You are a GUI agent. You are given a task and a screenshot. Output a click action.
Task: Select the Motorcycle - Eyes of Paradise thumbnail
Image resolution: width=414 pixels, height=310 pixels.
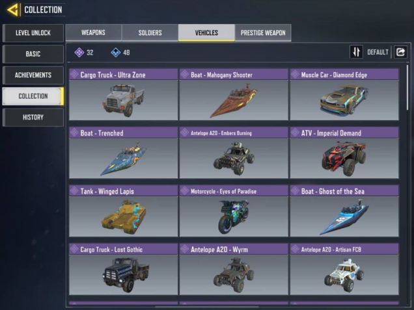(234, 216)
